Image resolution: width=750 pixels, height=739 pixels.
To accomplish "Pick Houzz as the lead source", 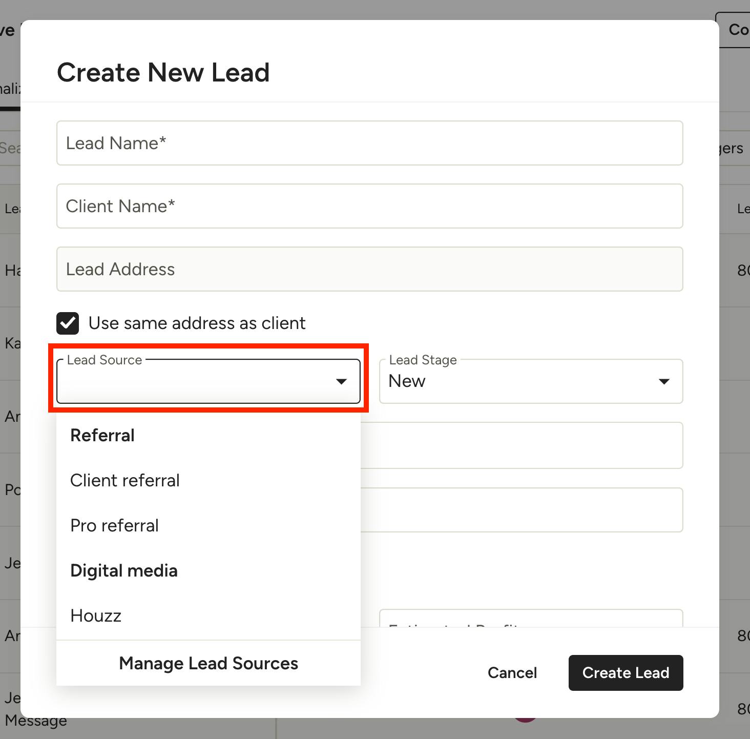I will [96, 615].
